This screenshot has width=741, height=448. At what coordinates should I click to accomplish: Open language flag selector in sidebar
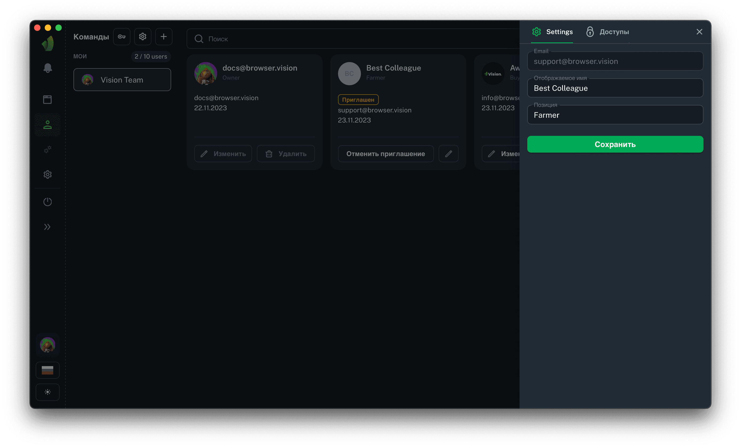click(x=48, y=370)
